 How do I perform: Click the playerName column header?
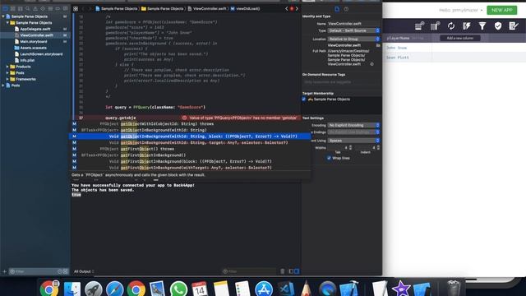pos(408,38)
